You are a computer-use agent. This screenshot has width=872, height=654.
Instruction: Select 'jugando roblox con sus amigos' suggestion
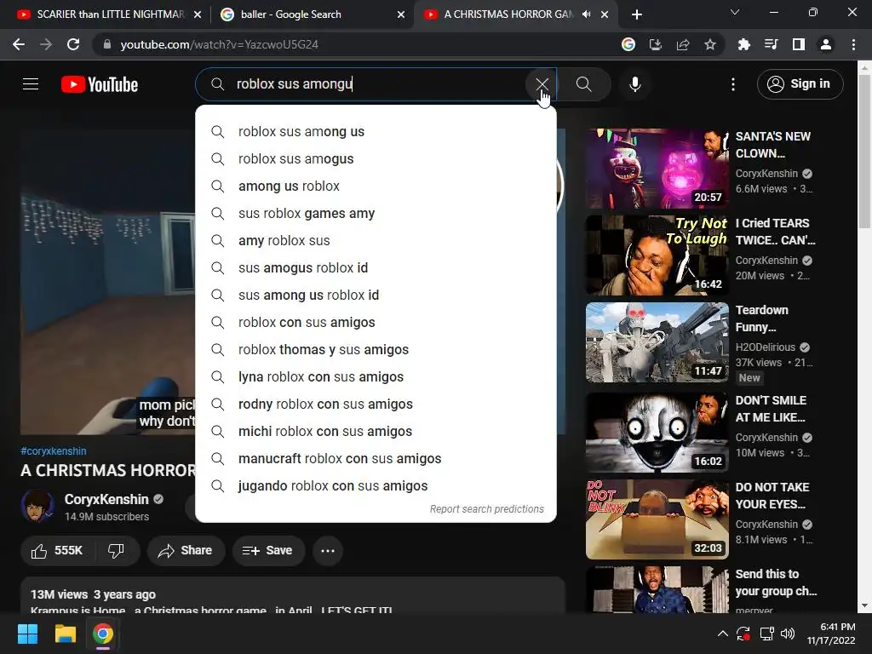click(x=376, y=486)
